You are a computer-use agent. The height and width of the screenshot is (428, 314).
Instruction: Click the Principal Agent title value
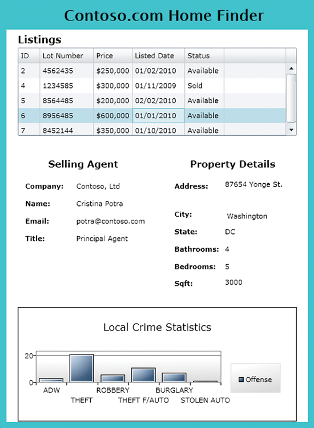pyautogui.click(x=102, y=239)
